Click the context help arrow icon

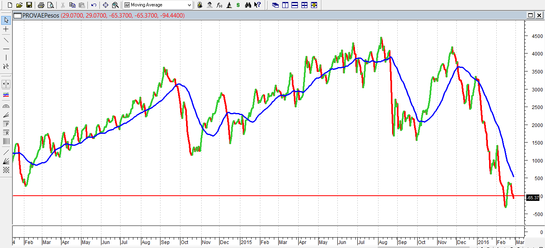pyautogui.click(x=258, y=5)
